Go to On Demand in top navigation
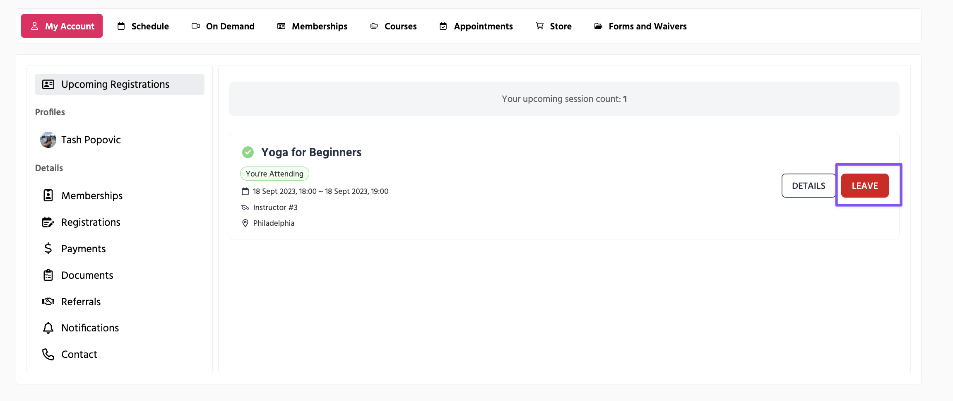The height and width of the screenshot is (401, 953). [x=223, y=26]
